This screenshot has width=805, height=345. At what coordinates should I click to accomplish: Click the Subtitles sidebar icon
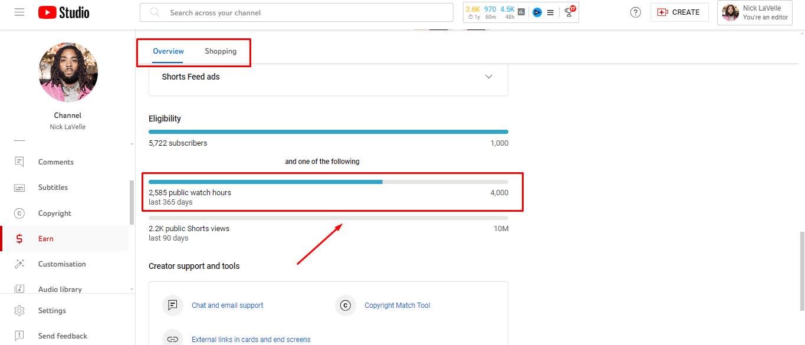pyautogui.click(x=19, y=188)
